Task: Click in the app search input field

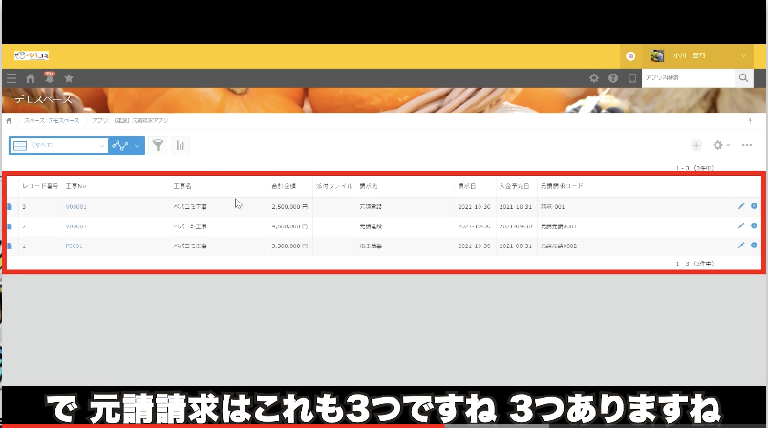Action: tap(686, 78)
